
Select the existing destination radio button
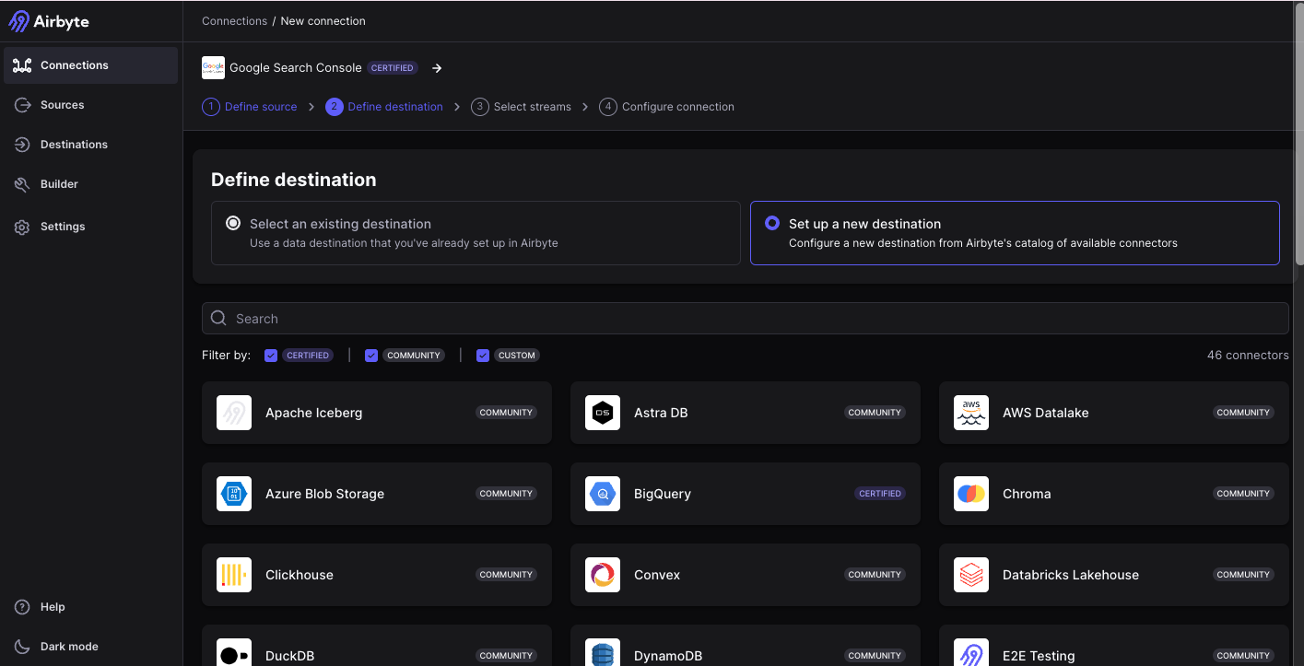[233, 223]
